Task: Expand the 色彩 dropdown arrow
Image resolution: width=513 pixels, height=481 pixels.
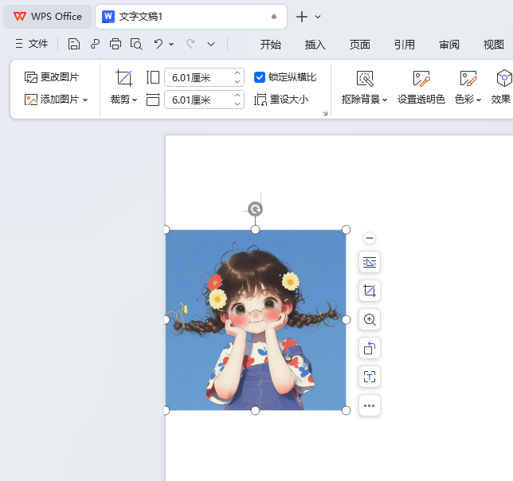Action: point(479,100)
